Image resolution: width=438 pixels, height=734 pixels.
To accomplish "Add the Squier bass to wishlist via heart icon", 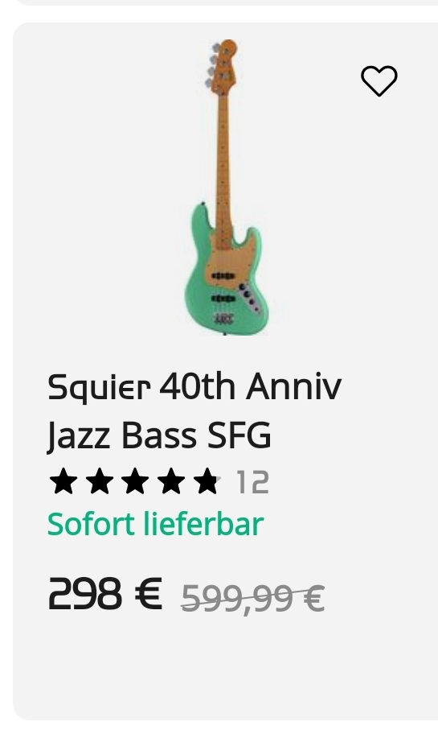I will pos(379,80).
